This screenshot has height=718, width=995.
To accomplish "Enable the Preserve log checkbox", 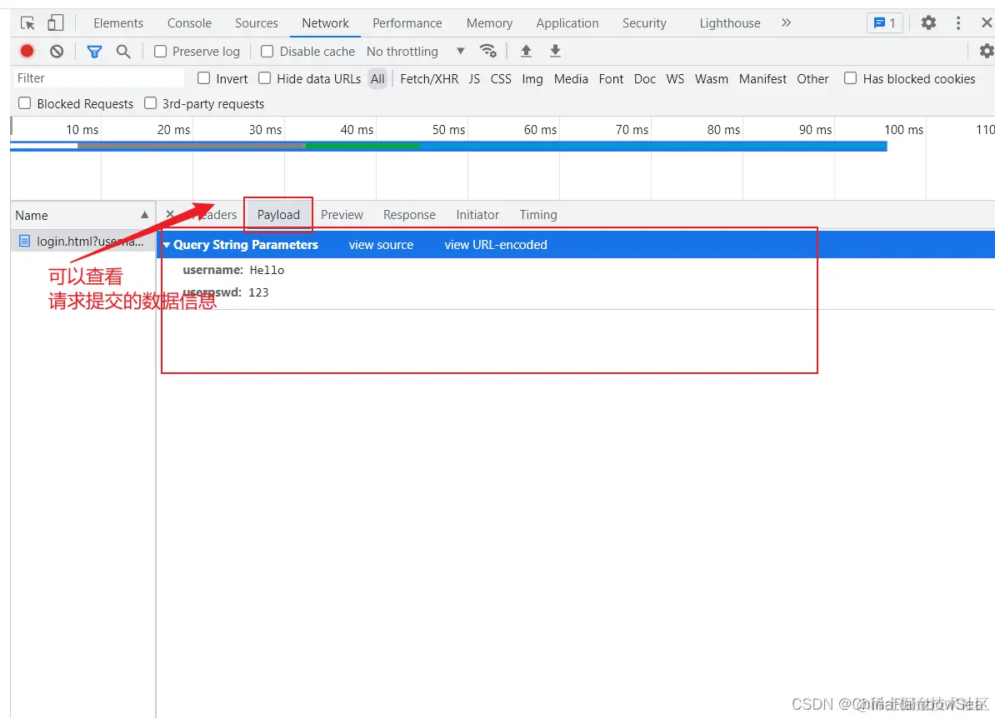I will click(161, 52).
